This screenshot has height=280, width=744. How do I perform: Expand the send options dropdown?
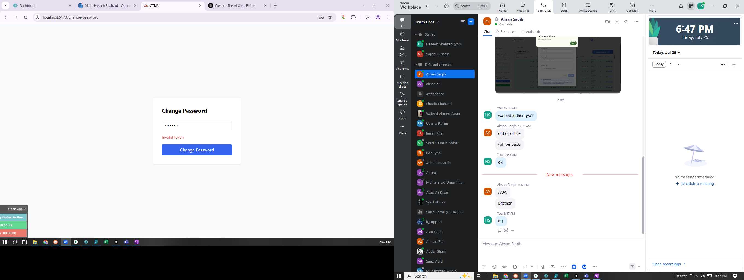(639, 266)
